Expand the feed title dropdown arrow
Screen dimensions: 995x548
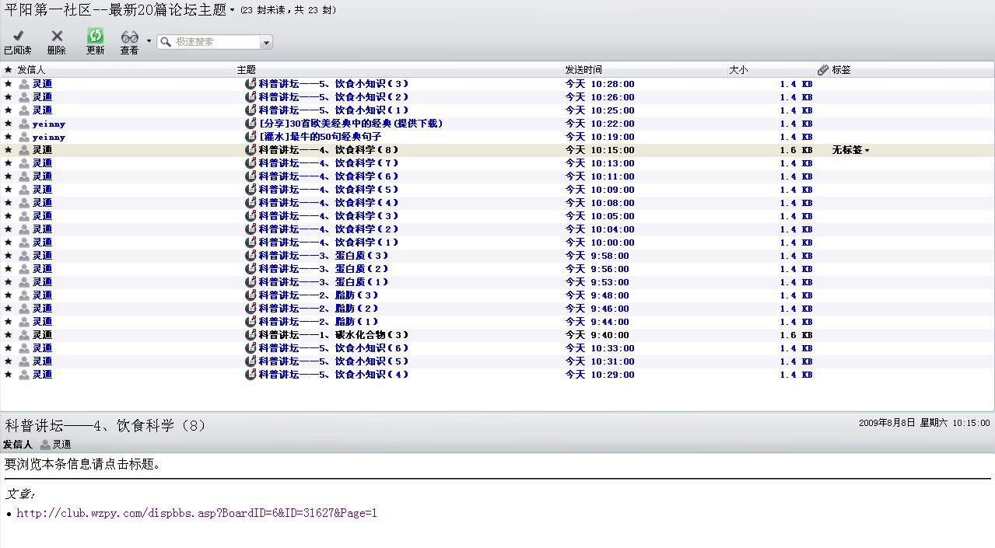point(232,11)
